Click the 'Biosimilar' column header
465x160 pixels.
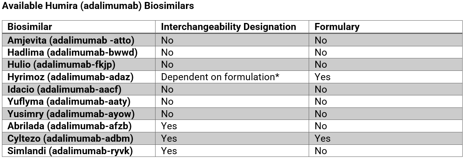[x=30, y=27]
